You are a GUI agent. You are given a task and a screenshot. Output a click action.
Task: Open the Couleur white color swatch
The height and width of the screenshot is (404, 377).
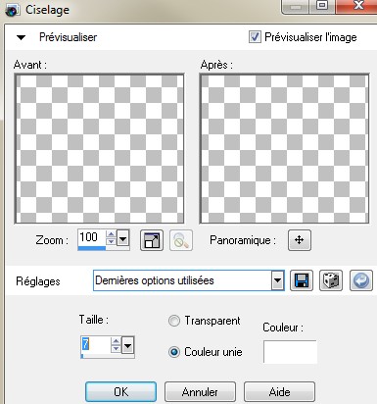[290, 352]
